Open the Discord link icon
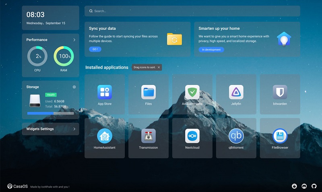 304,186
